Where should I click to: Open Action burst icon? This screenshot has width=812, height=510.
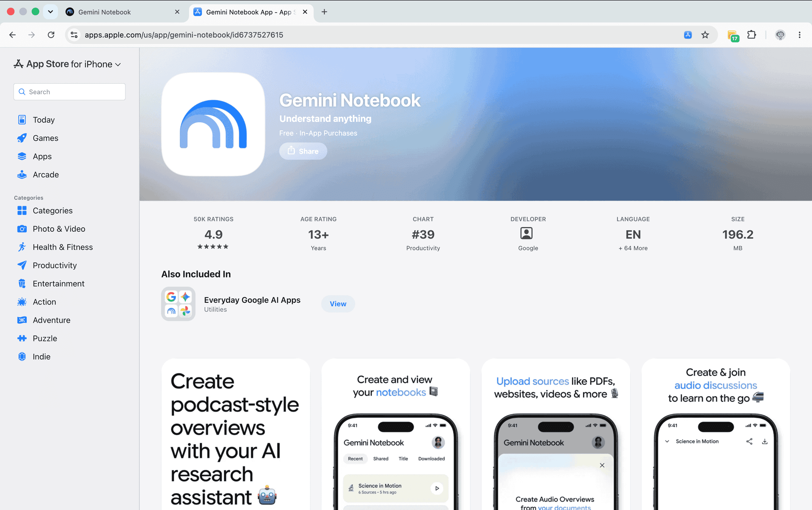(22, 302)
